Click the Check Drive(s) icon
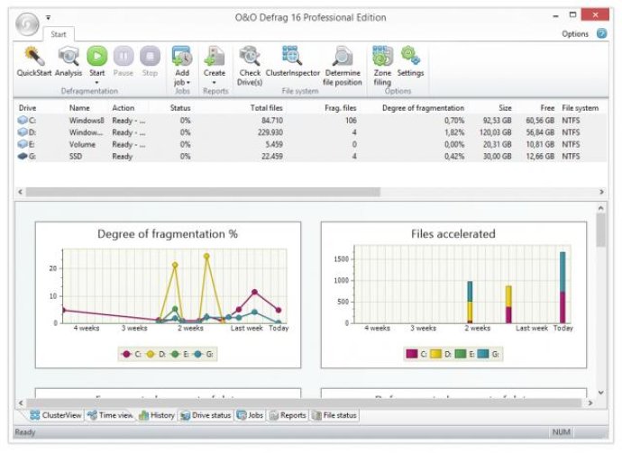The image size is (622, 453). pos(250,56)
